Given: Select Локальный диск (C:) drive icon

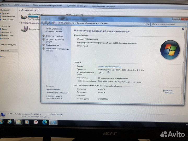Looking at the screenshot, I should click(x=24, y=17).
